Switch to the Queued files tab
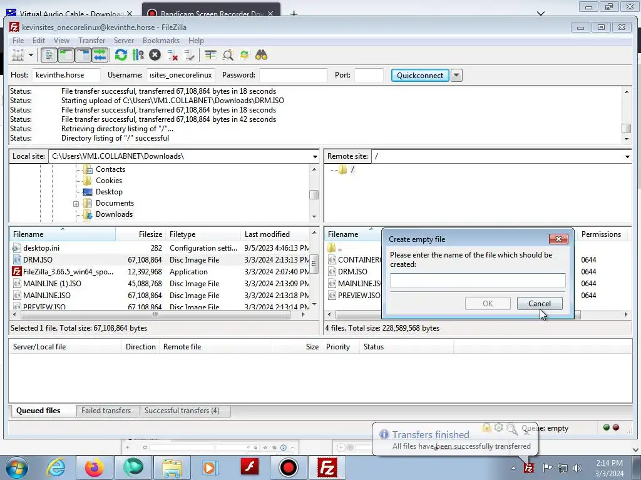This screenshot has height=480, width=641. (x=38, y=411)
